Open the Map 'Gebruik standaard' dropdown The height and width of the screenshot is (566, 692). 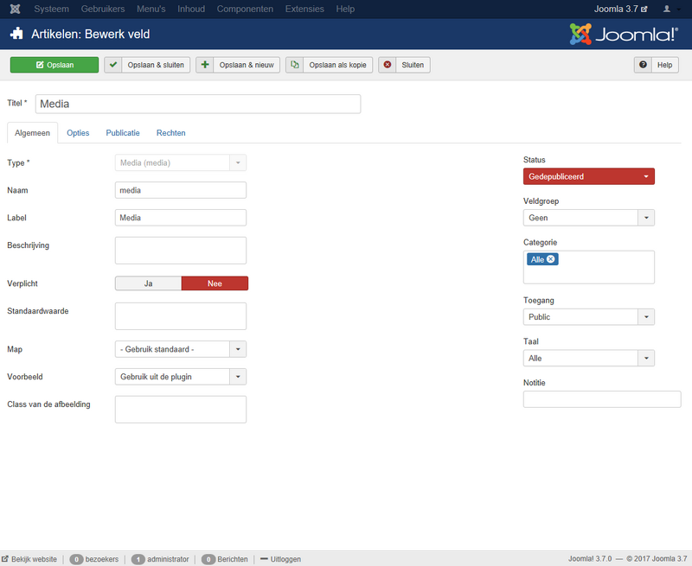(x=181, y=349)
